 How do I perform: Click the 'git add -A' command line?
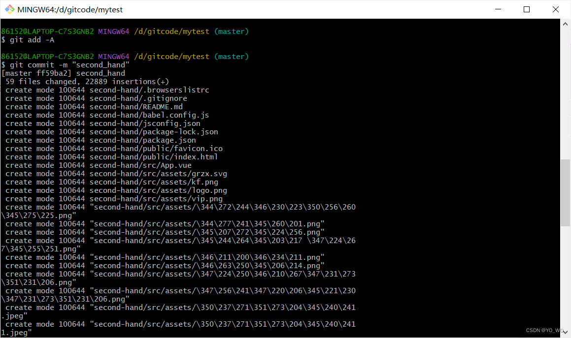tap(28, 40)
